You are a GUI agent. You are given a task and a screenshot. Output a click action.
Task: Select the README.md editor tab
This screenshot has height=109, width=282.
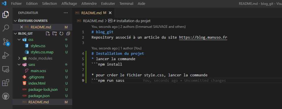click(93, 13)
